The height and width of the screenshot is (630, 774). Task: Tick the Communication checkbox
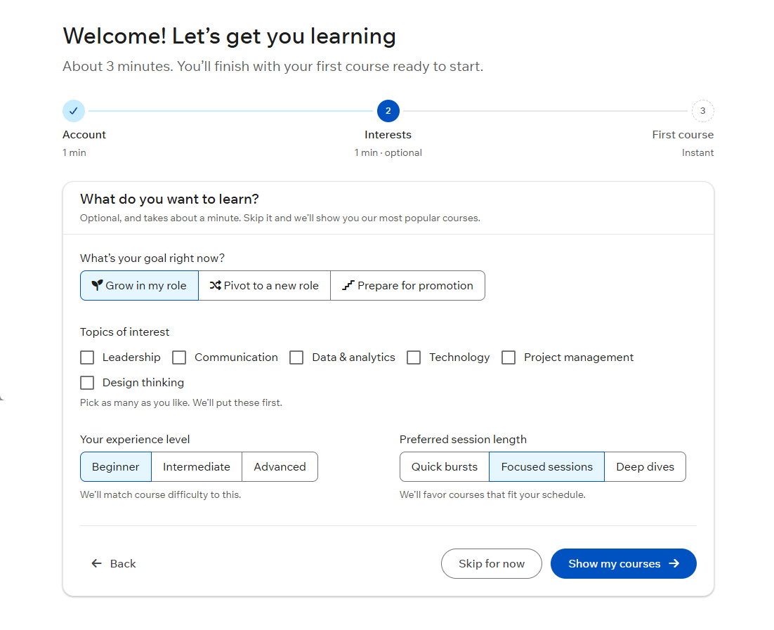tap(179, 357)
